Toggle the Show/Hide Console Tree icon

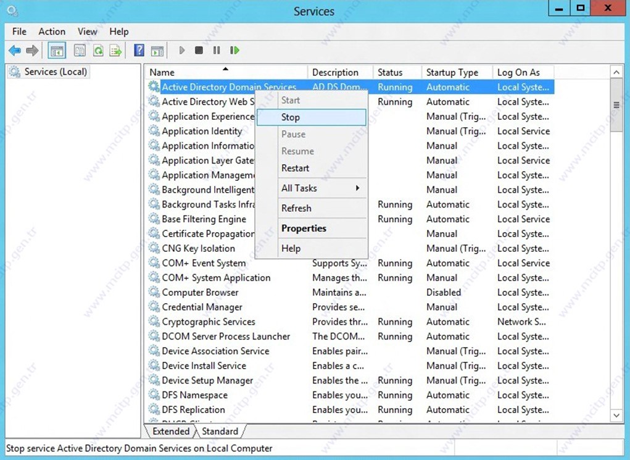click(x=57, y=50)
